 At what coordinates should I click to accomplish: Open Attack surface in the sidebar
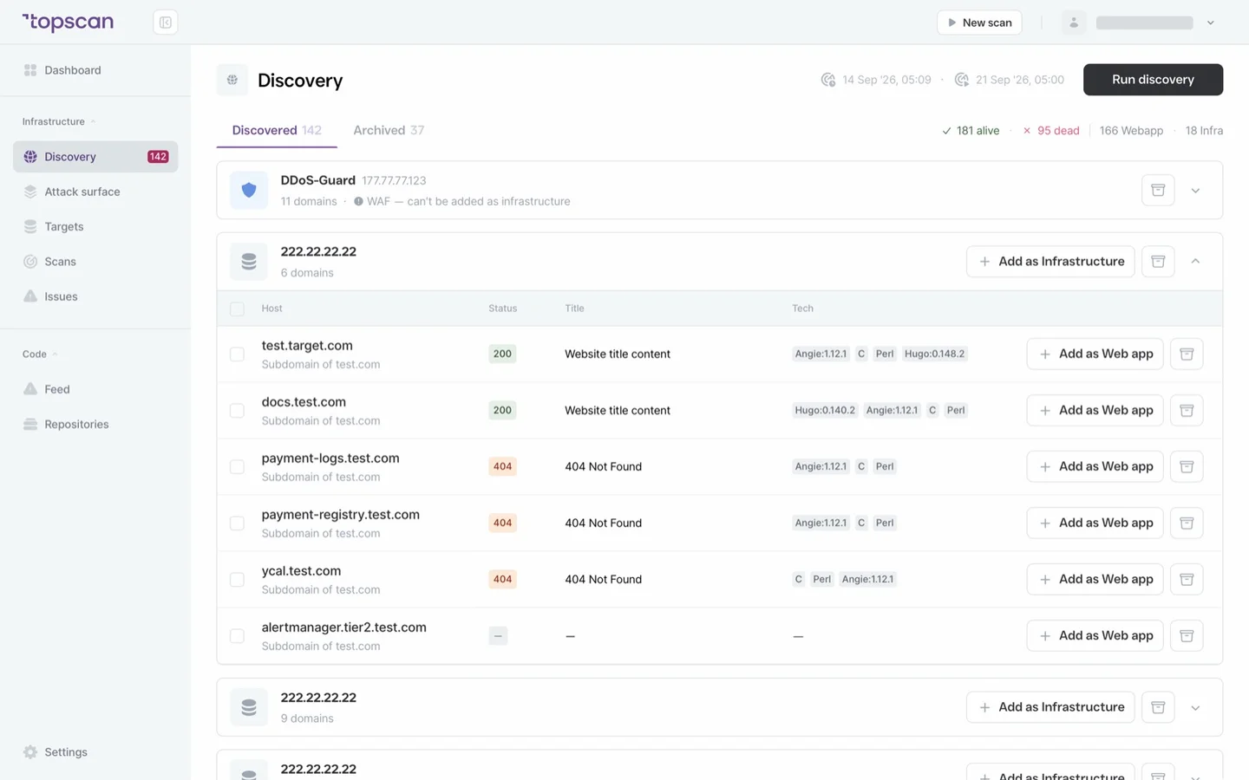95,192
